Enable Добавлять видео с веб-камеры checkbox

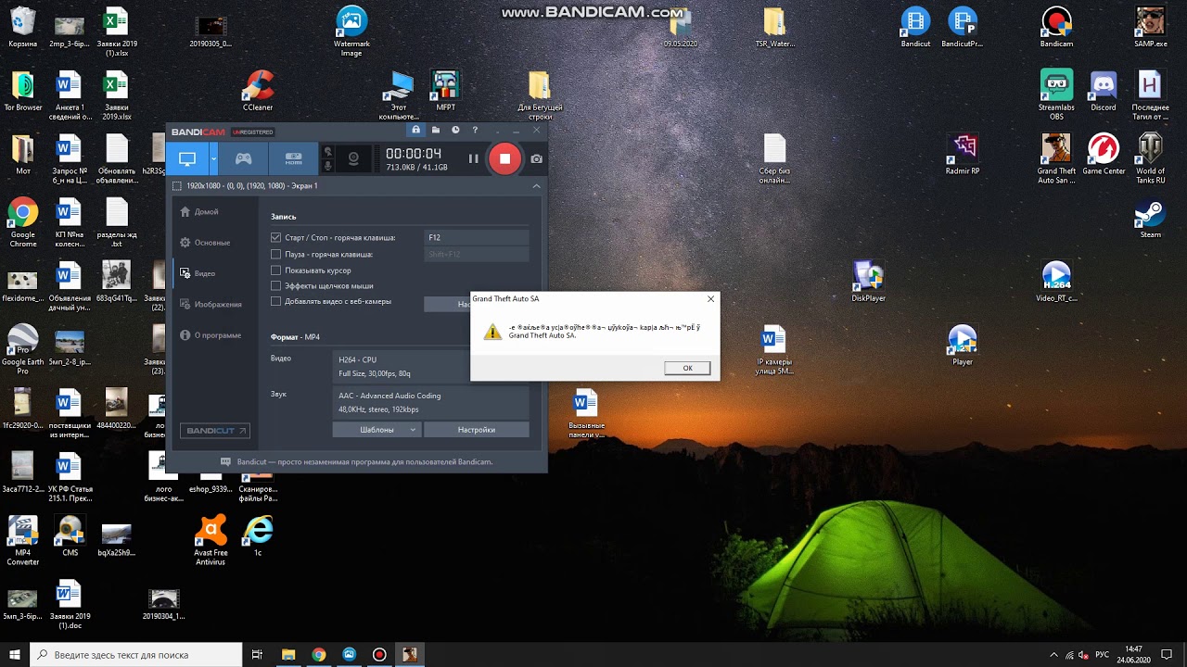click(275, 301)
